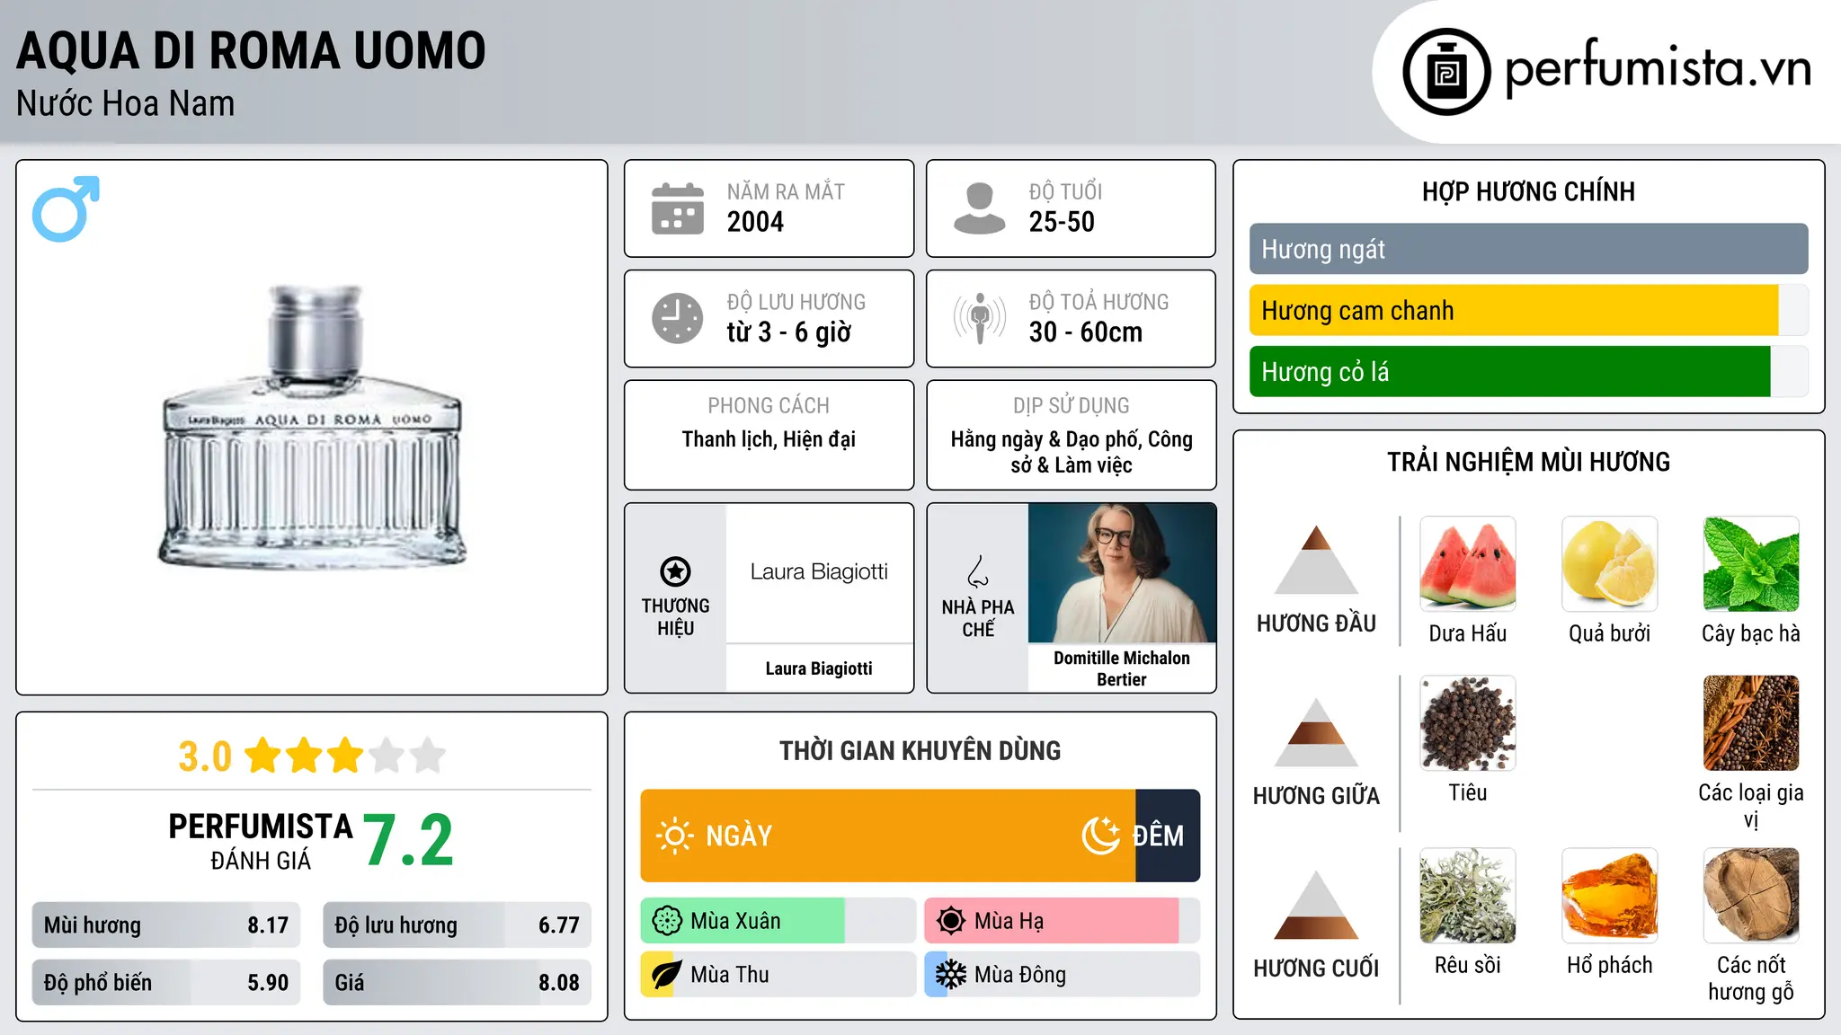This screenshot has width=1841, height=1035.
Task: Click the spring flower icon
Action: tap(667, 921)
